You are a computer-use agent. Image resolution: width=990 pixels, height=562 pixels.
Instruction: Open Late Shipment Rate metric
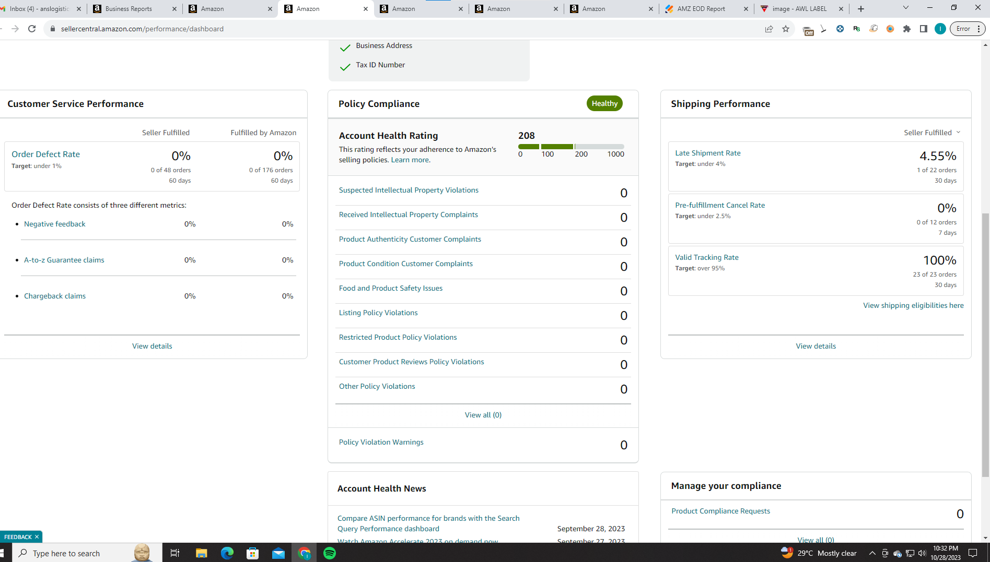(x=707, y=153)
